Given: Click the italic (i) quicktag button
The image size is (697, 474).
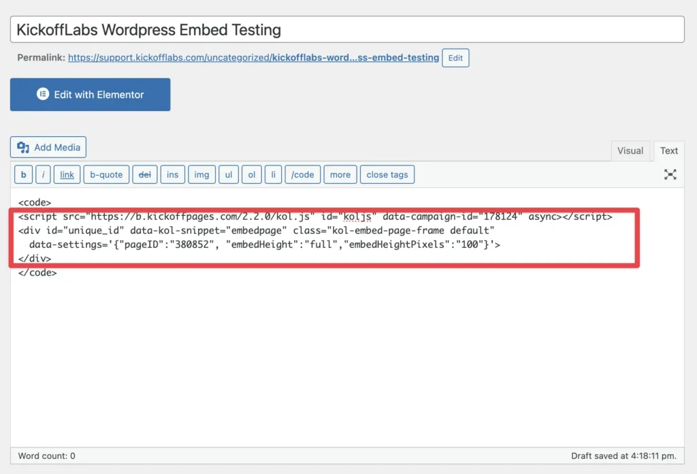Looking at the screenshot, I should click(43, 174).
